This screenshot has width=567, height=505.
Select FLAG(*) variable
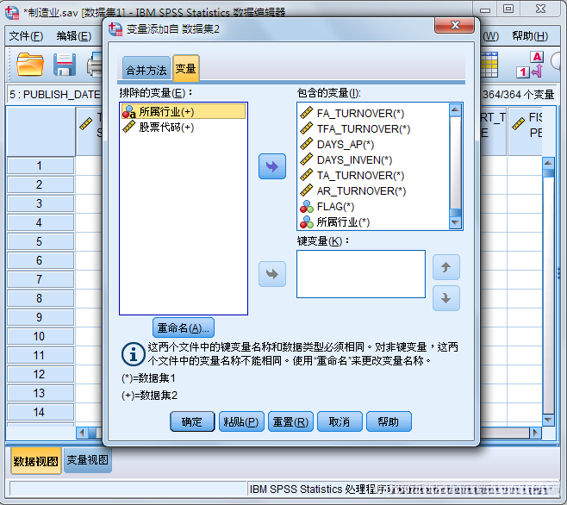point(373,207)
